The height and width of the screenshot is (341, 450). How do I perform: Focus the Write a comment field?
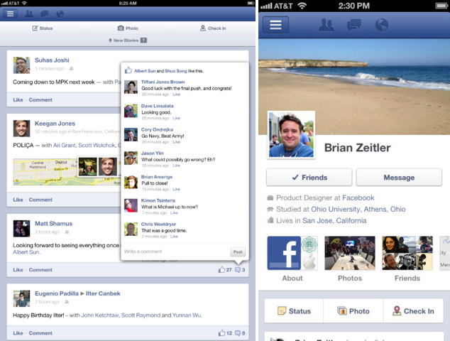[x=175, y=251]
